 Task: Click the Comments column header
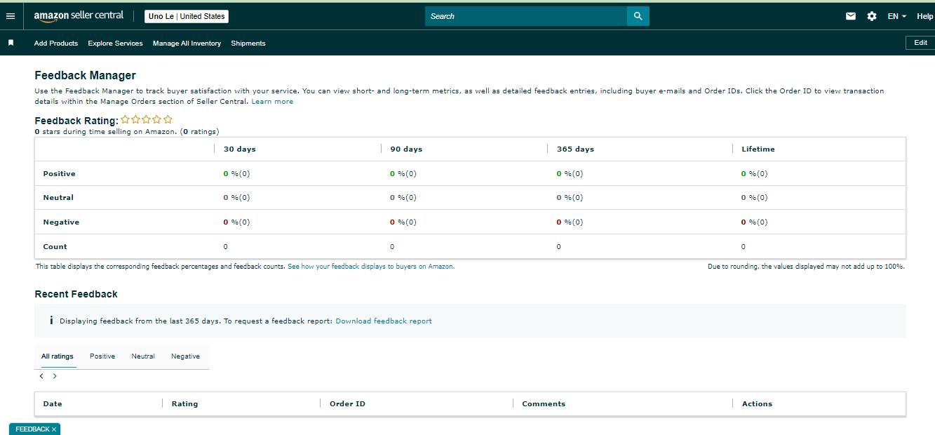tap(544, 403)
